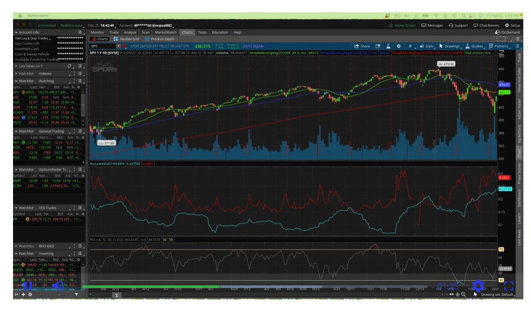Open the Trade tab
The width and height of the screenshot is (531, 315).
point(114,33)
